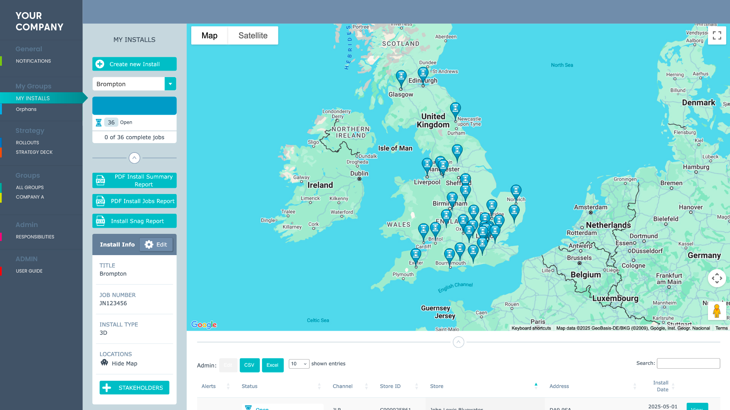Click the '3D' install type value
Viewport: 730px width, 410px height.
point(103,333)
